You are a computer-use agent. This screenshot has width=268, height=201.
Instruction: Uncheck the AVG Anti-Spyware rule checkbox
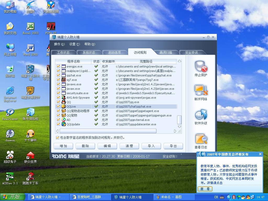(x=58, y=97)
